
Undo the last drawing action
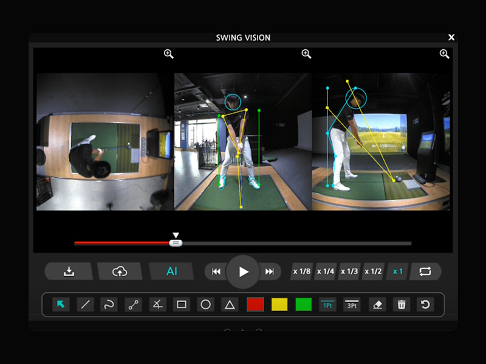click(x=425, y=305)
